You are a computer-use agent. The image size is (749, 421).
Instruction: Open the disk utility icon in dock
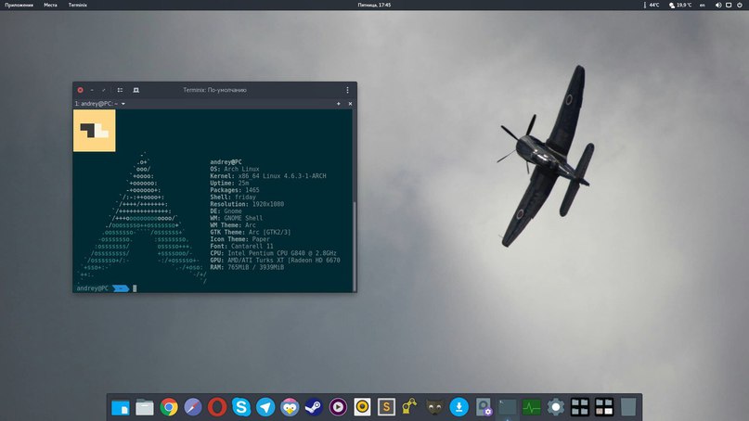click(484, 408)
